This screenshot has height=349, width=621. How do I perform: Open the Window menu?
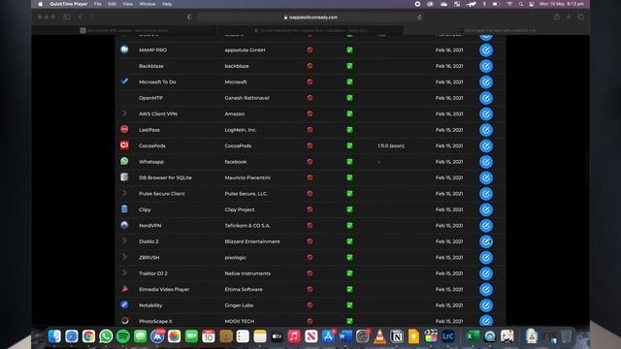[147, 4]
